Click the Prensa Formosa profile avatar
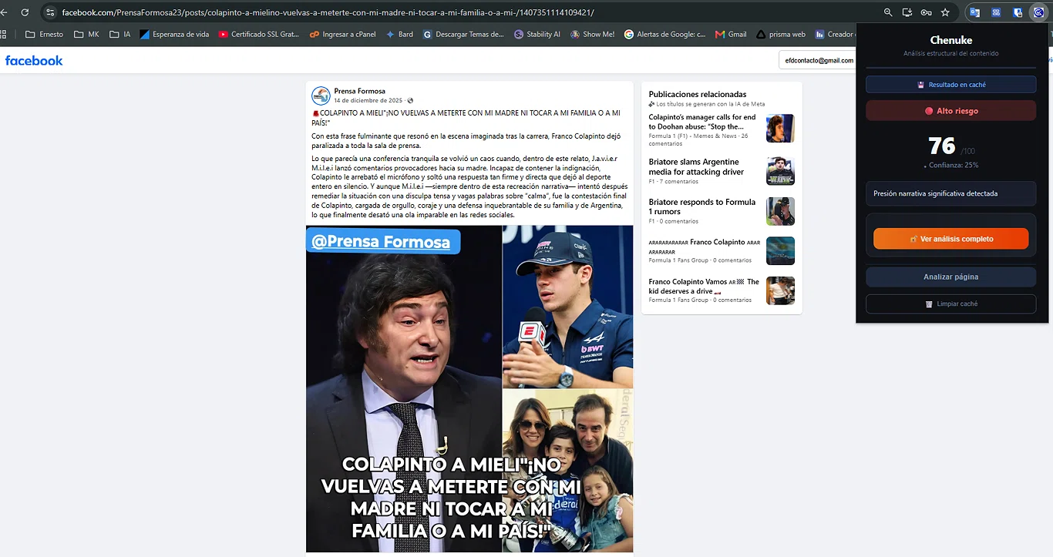The width and height of the screenshot is (1053, 557). pos(321,96)
